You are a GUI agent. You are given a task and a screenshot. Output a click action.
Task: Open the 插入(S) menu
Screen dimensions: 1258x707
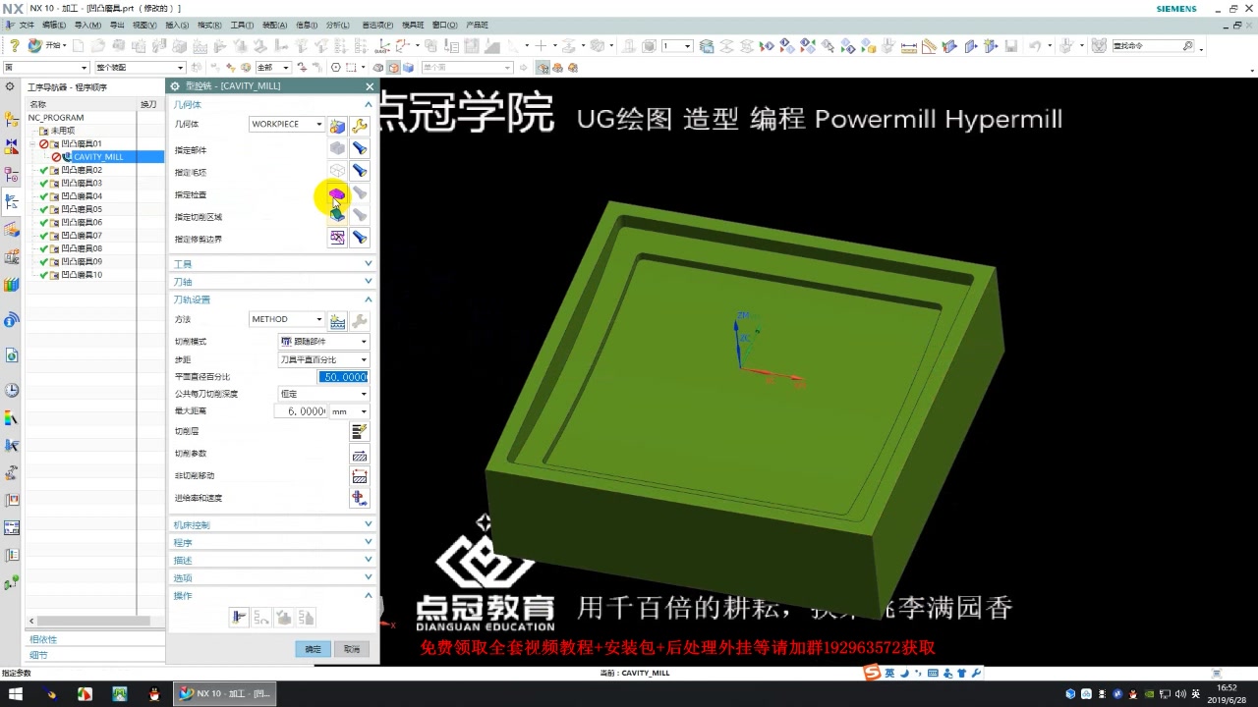pos(177,25)
